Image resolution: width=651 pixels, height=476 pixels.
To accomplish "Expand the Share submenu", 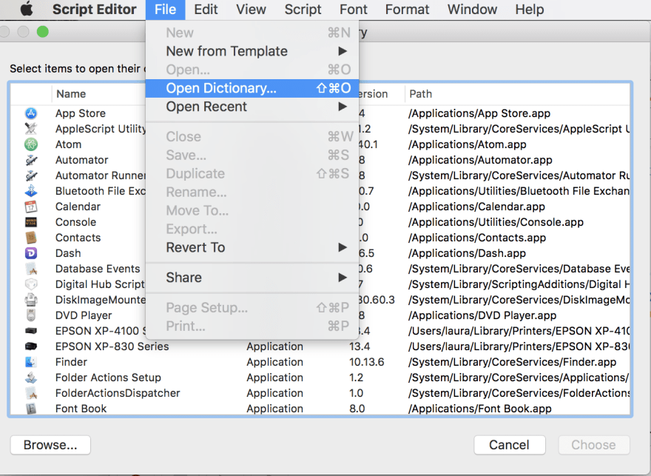I will [x=252, y=278].
